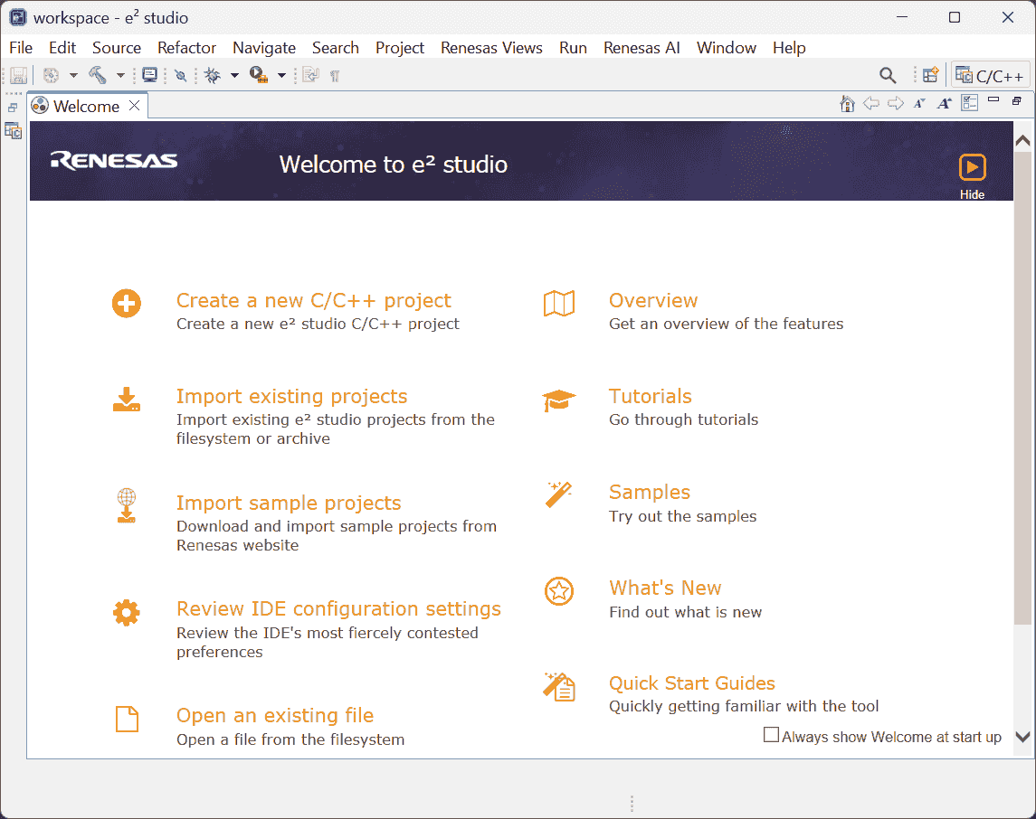Image resolution: width=1036 pixels, height=819 pixels.
Task: Go to Welcome home via house icon
Action: 847,104
